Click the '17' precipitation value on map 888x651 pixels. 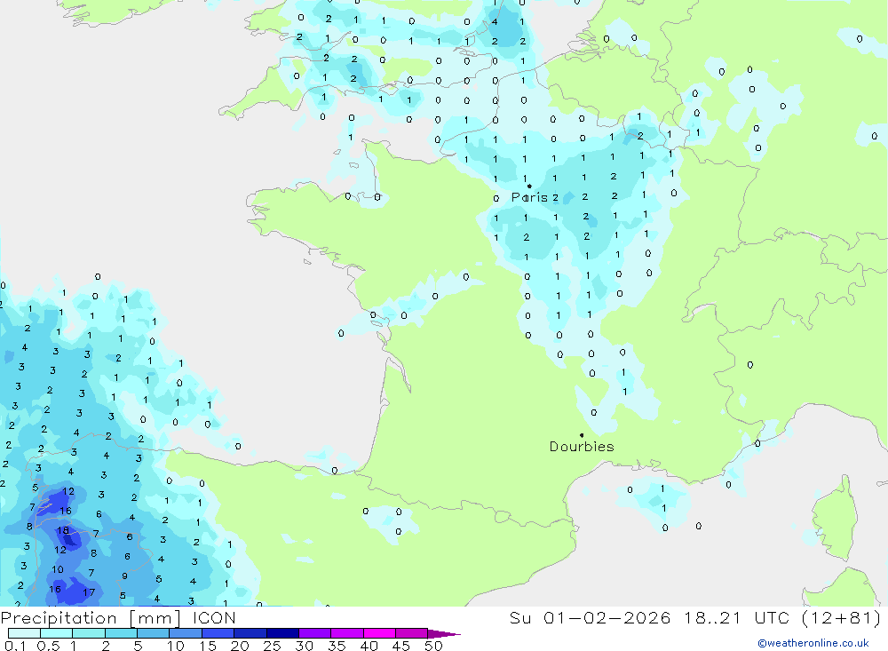[89, 592]
